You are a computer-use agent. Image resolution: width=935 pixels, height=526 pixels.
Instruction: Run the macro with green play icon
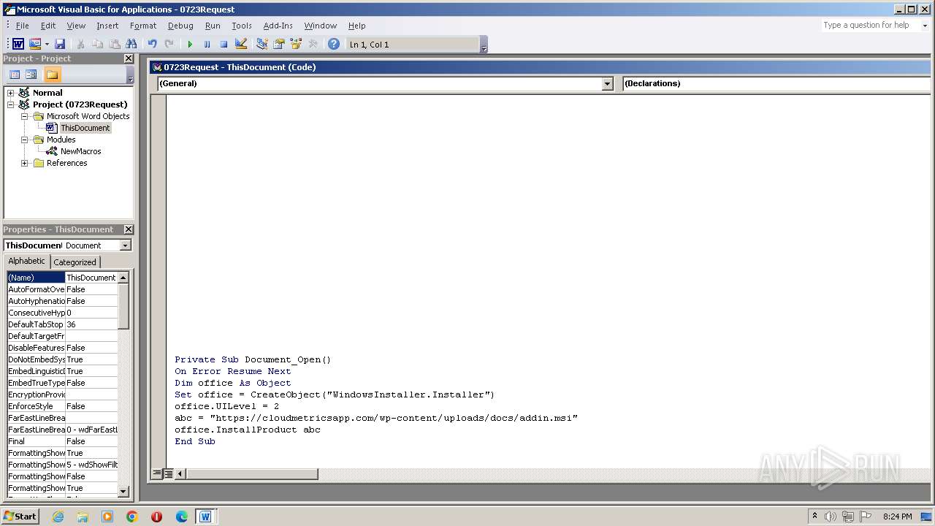pos(190,45)
